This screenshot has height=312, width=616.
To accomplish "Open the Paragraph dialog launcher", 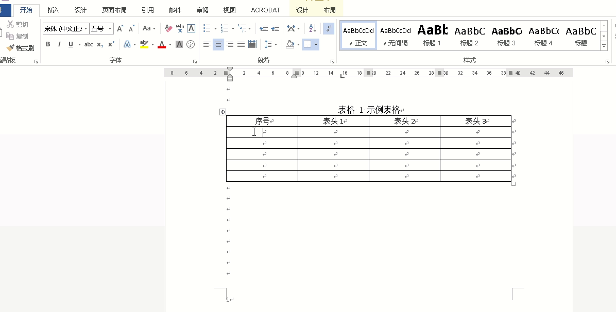I will click(332, 62).
